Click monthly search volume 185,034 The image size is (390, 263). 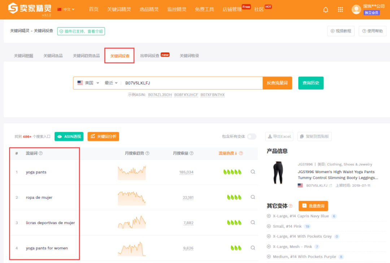tap(186, 172)
